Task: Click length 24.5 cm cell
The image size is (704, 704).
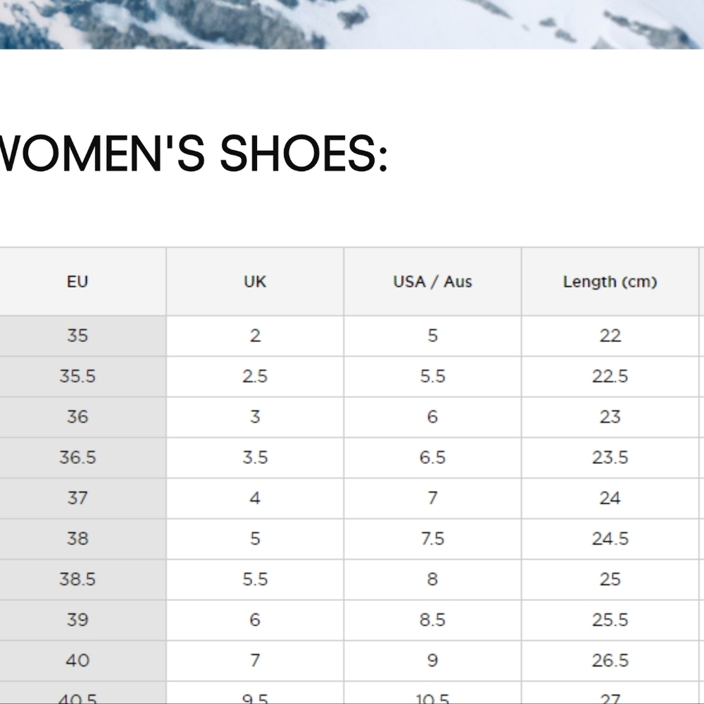Action: [610, 538]
